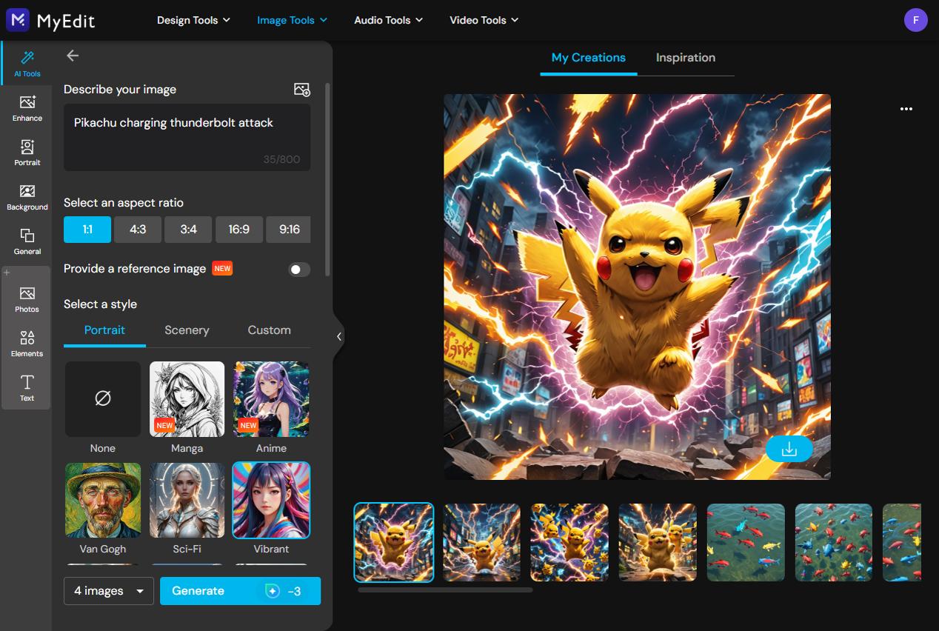Screen dimensions: 939x631
Task: Switch aspect ratio to 4:3
Action: tap(137, 230)
